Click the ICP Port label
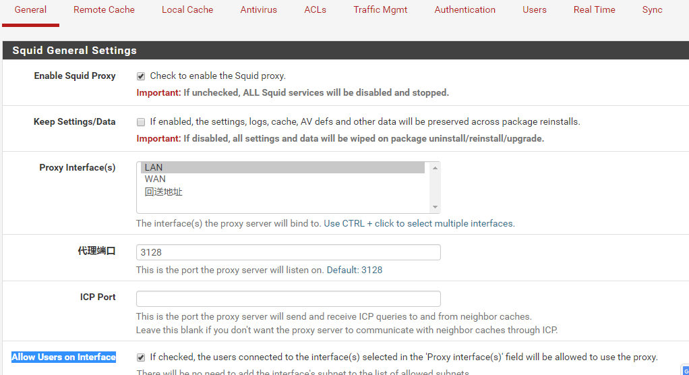Image resolution: width=689 pixels, height=375 pixels. click(x=98, y=297)
